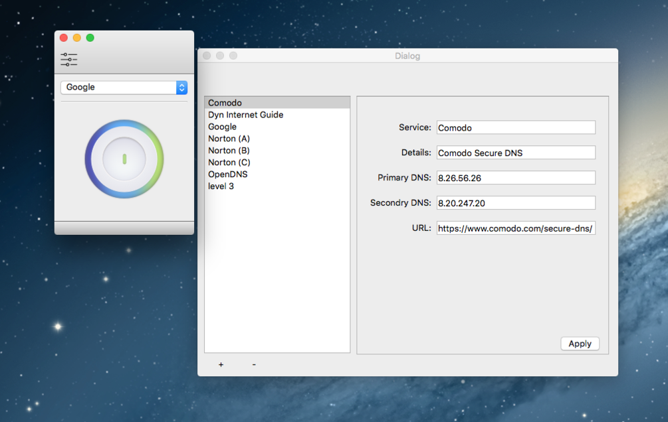
Task: Select Dyn Internet Guide in the list
Action: [x=277, y=114]
